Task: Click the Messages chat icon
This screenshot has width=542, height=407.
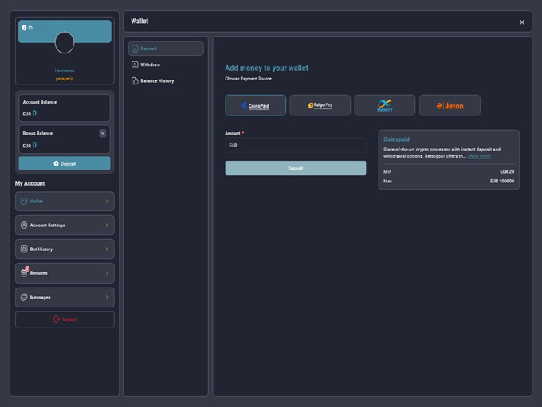Action: 24,297
